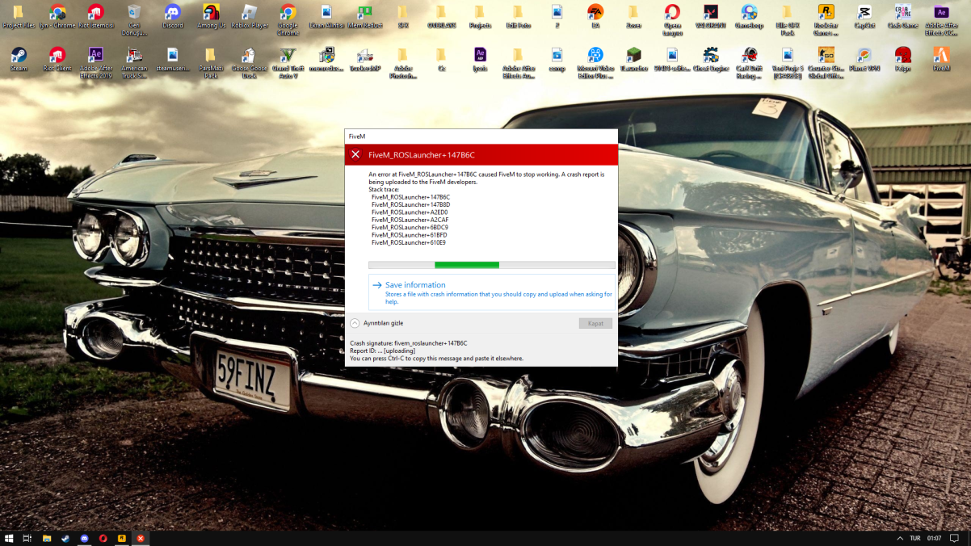The height and width of the screenshot is (546, 971).
Task: Open the Movavi Video Editor Plus icon
Action: coord(595,63)
